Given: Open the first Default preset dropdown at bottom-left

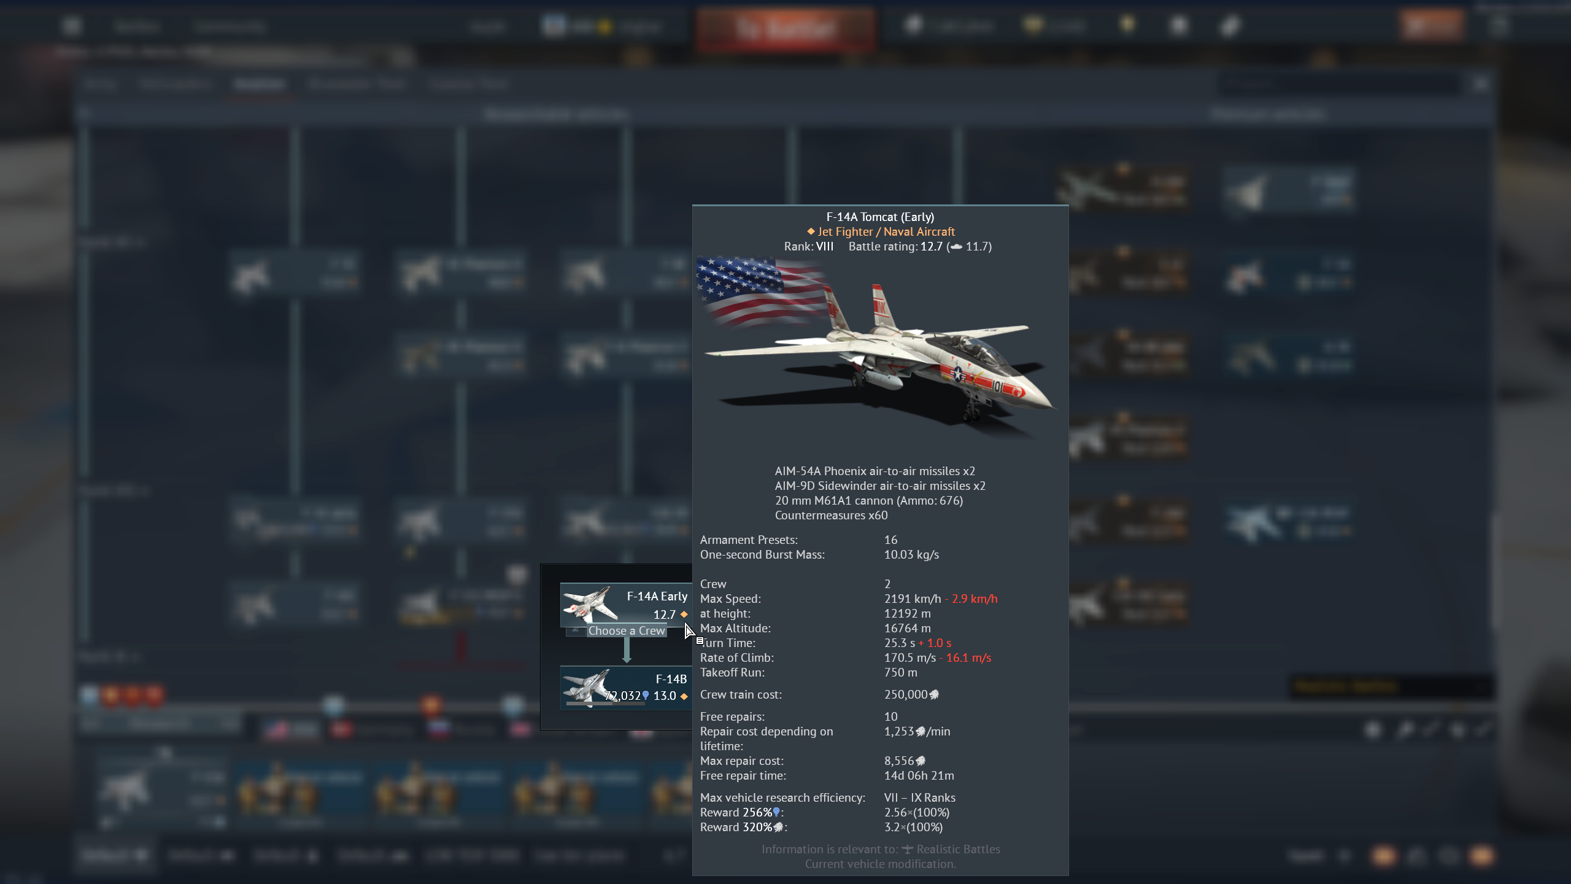Looking at the screenshot, I should [x=115, y=855].
